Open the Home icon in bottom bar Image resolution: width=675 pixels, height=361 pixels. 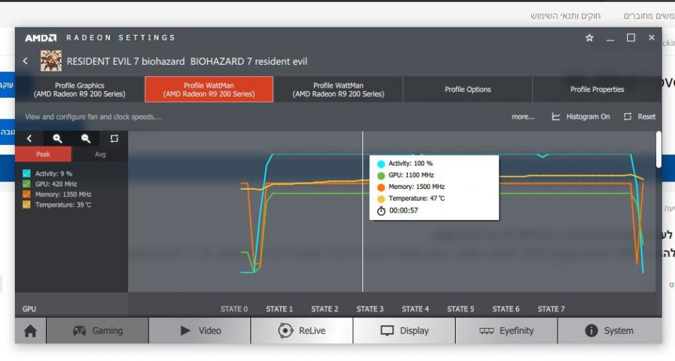pos(30,331)
